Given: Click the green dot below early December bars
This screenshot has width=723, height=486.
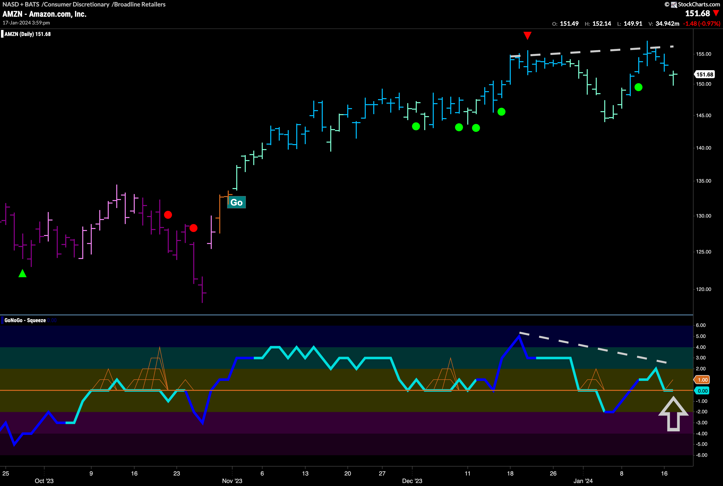Looking at the screenshot, I should tap(416, 126).
